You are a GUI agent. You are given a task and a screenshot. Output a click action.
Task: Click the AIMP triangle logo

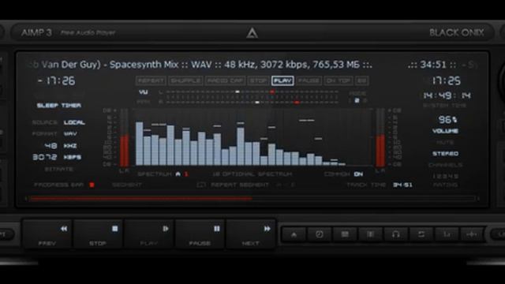[252, 33]
